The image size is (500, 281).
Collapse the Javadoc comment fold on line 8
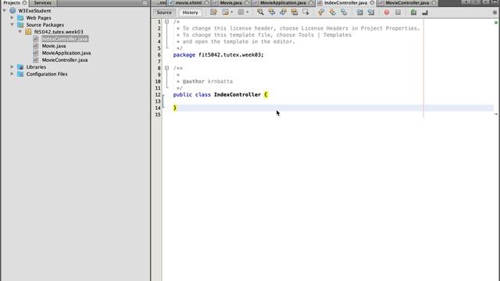[x=166, y=68]
